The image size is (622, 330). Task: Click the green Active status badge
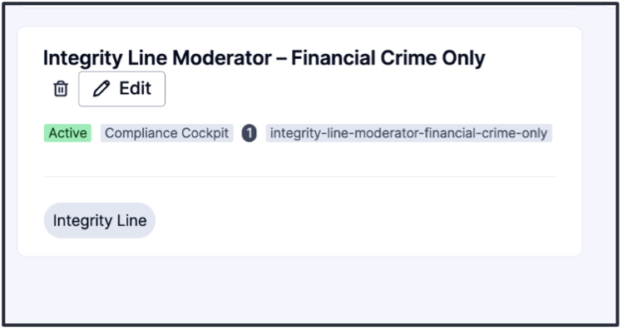[x=67, y=133]
